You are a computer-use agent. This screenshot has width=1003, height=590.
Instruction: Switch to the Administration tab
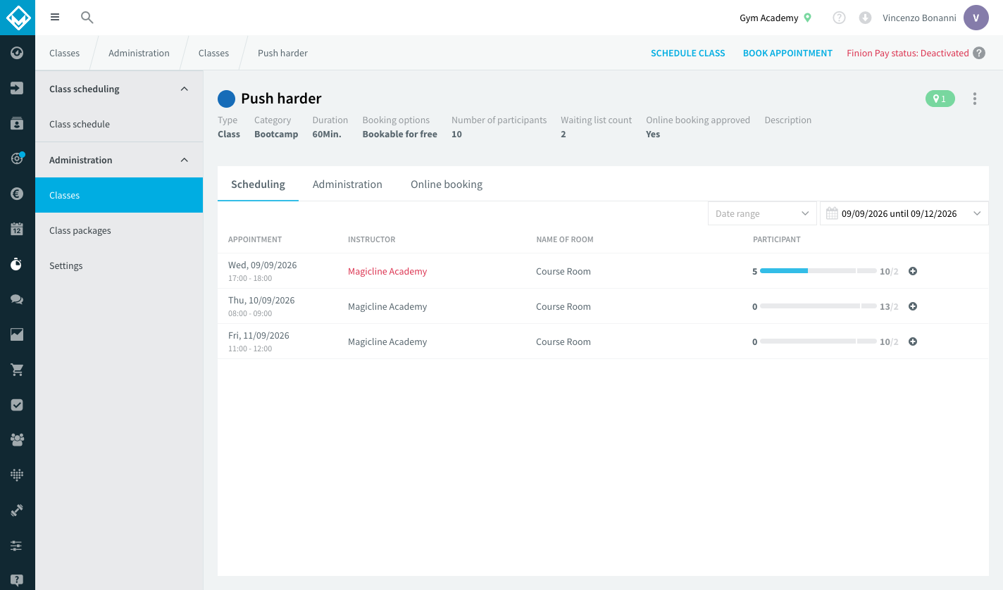tap(347, 184)
